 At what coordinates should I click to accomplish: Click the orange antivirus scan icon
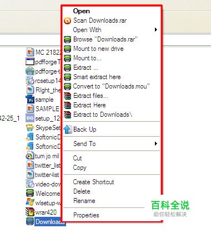tap(67, 20)
